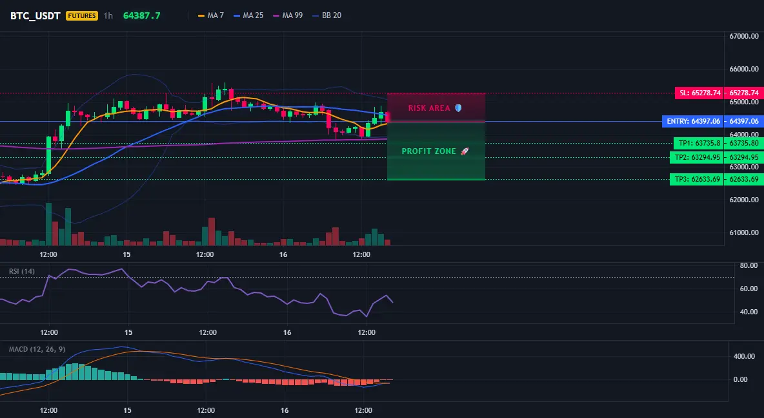Click the 63735.80 price tag on axis

coord(744,143)
